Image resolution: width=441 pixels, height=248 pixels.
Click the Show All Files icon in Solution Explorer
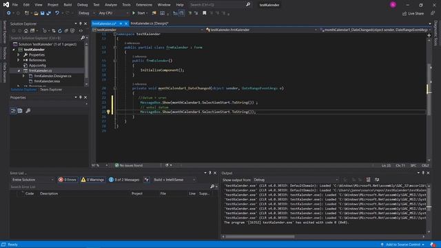click(x=72, y=30)
